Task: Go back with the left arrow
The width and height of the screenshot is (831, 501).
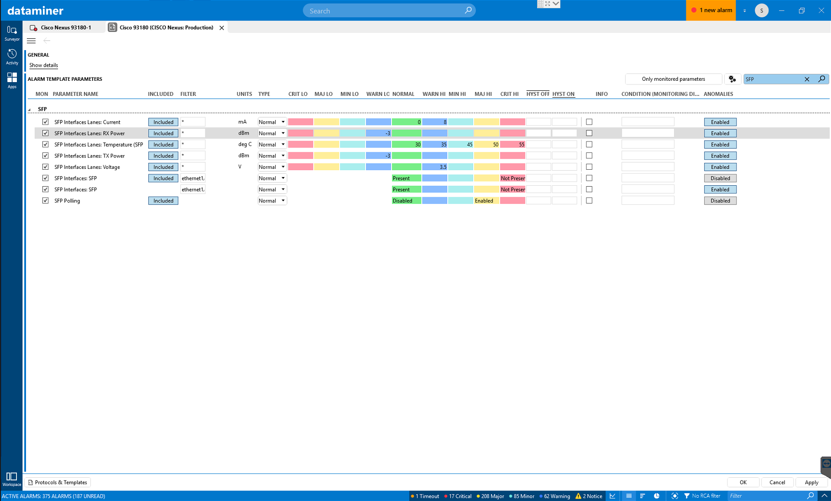Action: pyautogui.click(x=47, y=41)
